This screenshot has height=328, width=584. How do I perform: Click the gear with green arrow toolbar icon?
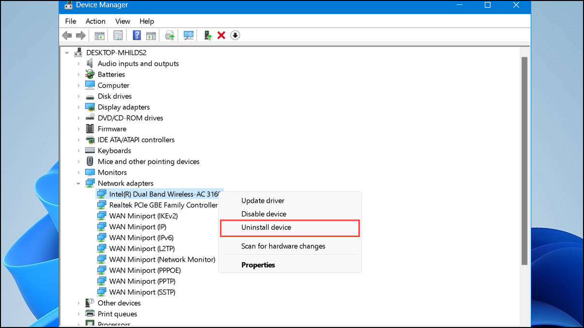(x=170, y=35)
